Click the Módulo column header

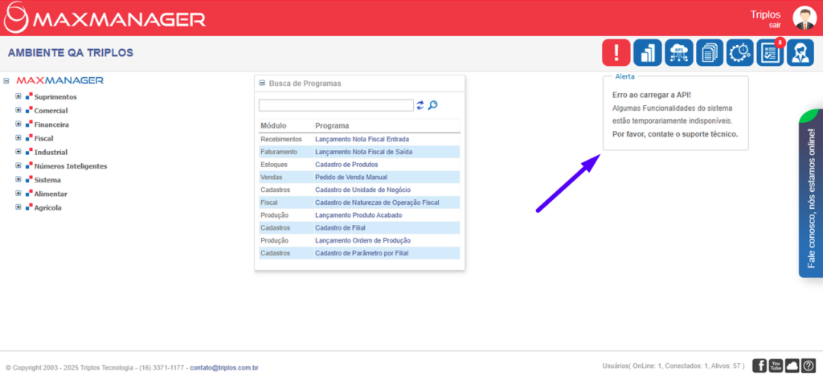point(273,126)
